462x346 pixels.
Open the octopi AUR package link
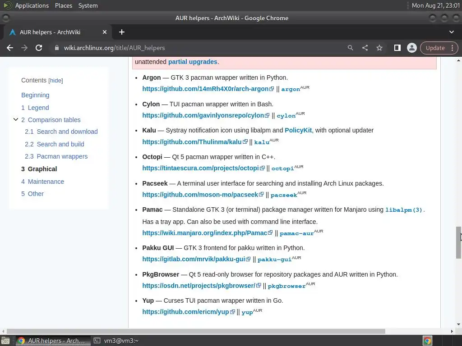(282, 168)
